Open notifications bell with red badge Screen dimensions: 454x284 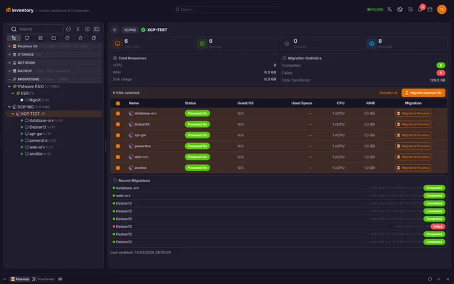[421, 9]
